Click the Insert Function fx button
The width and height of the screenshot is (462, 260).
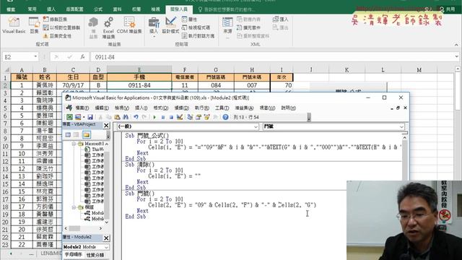pyautogui.click(x=82, y=57)
